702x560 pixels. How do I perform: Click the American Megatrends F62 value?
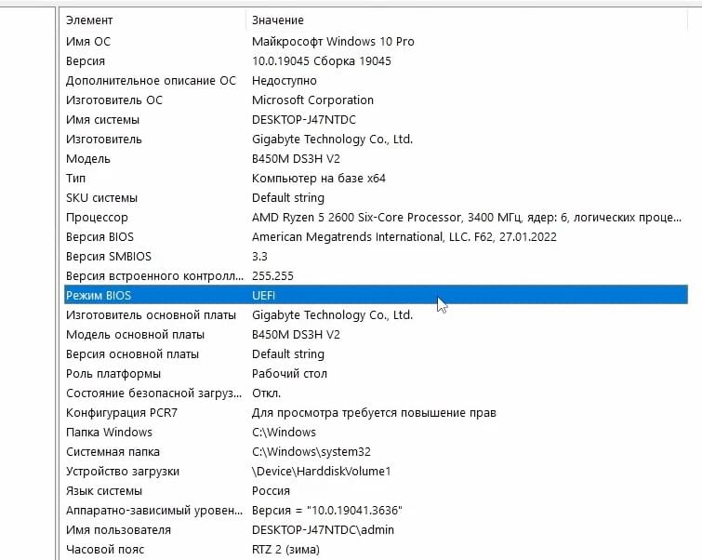pos(404,237)
